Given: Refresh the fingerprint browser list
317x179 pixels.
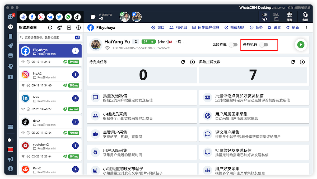Looking at the screenshot, I should click(x=50, y=27).
